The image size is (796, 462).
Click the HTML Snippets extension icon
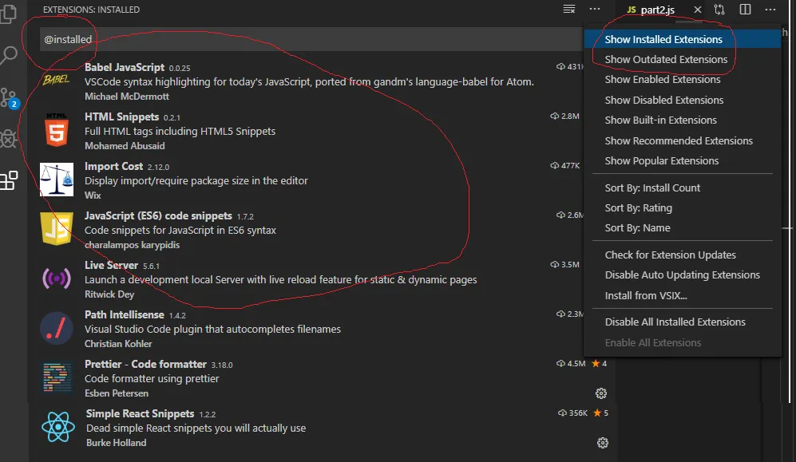tap(57, 130)
